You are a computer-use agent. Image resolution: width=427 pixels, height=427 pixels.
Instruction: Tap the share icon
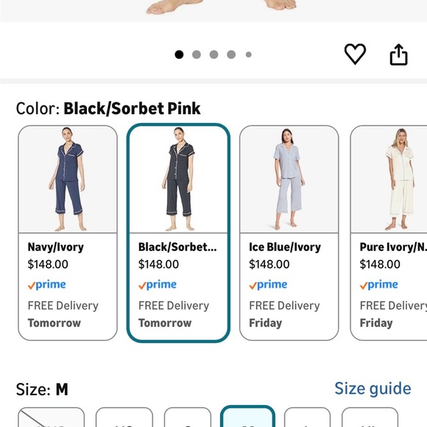(398, 54)
